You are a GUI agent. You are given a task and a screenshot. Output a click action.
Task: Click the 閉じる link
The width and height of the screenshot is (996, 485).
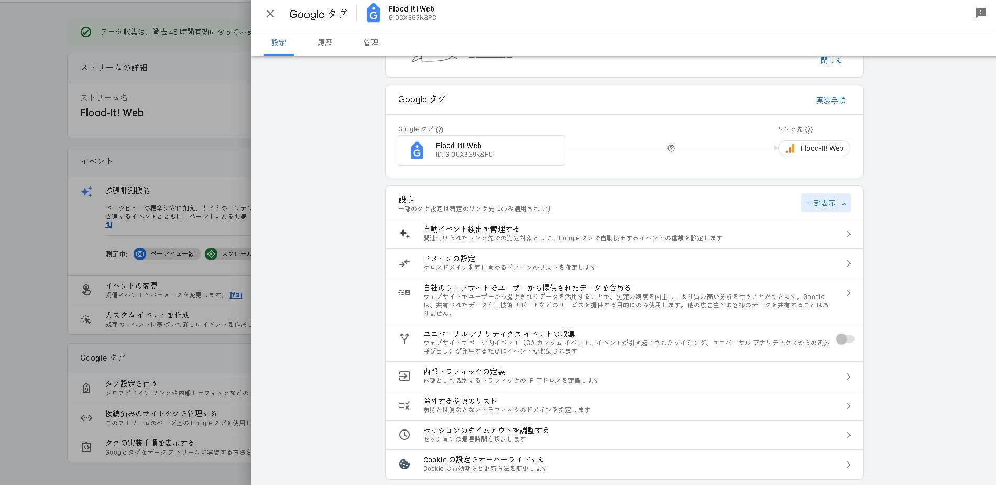point(831,61)
